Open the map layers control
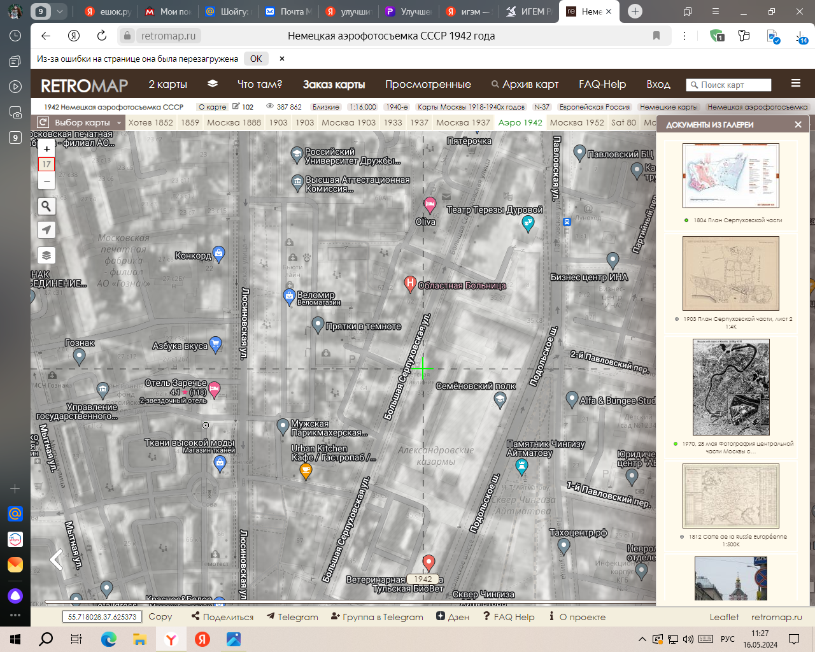This screenshot has height=652, width=815. click(46, 255)
